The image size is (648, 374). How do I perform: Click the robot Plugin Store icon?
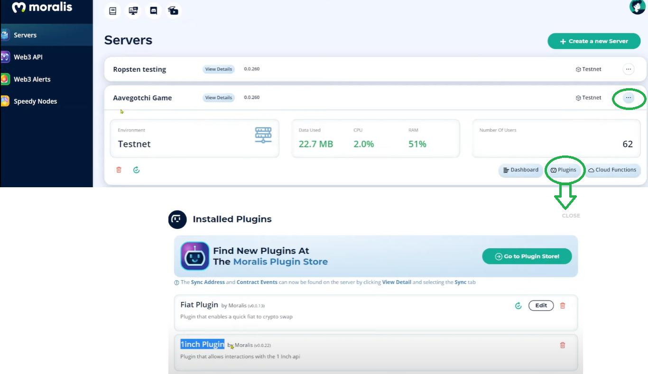(195, 256)
